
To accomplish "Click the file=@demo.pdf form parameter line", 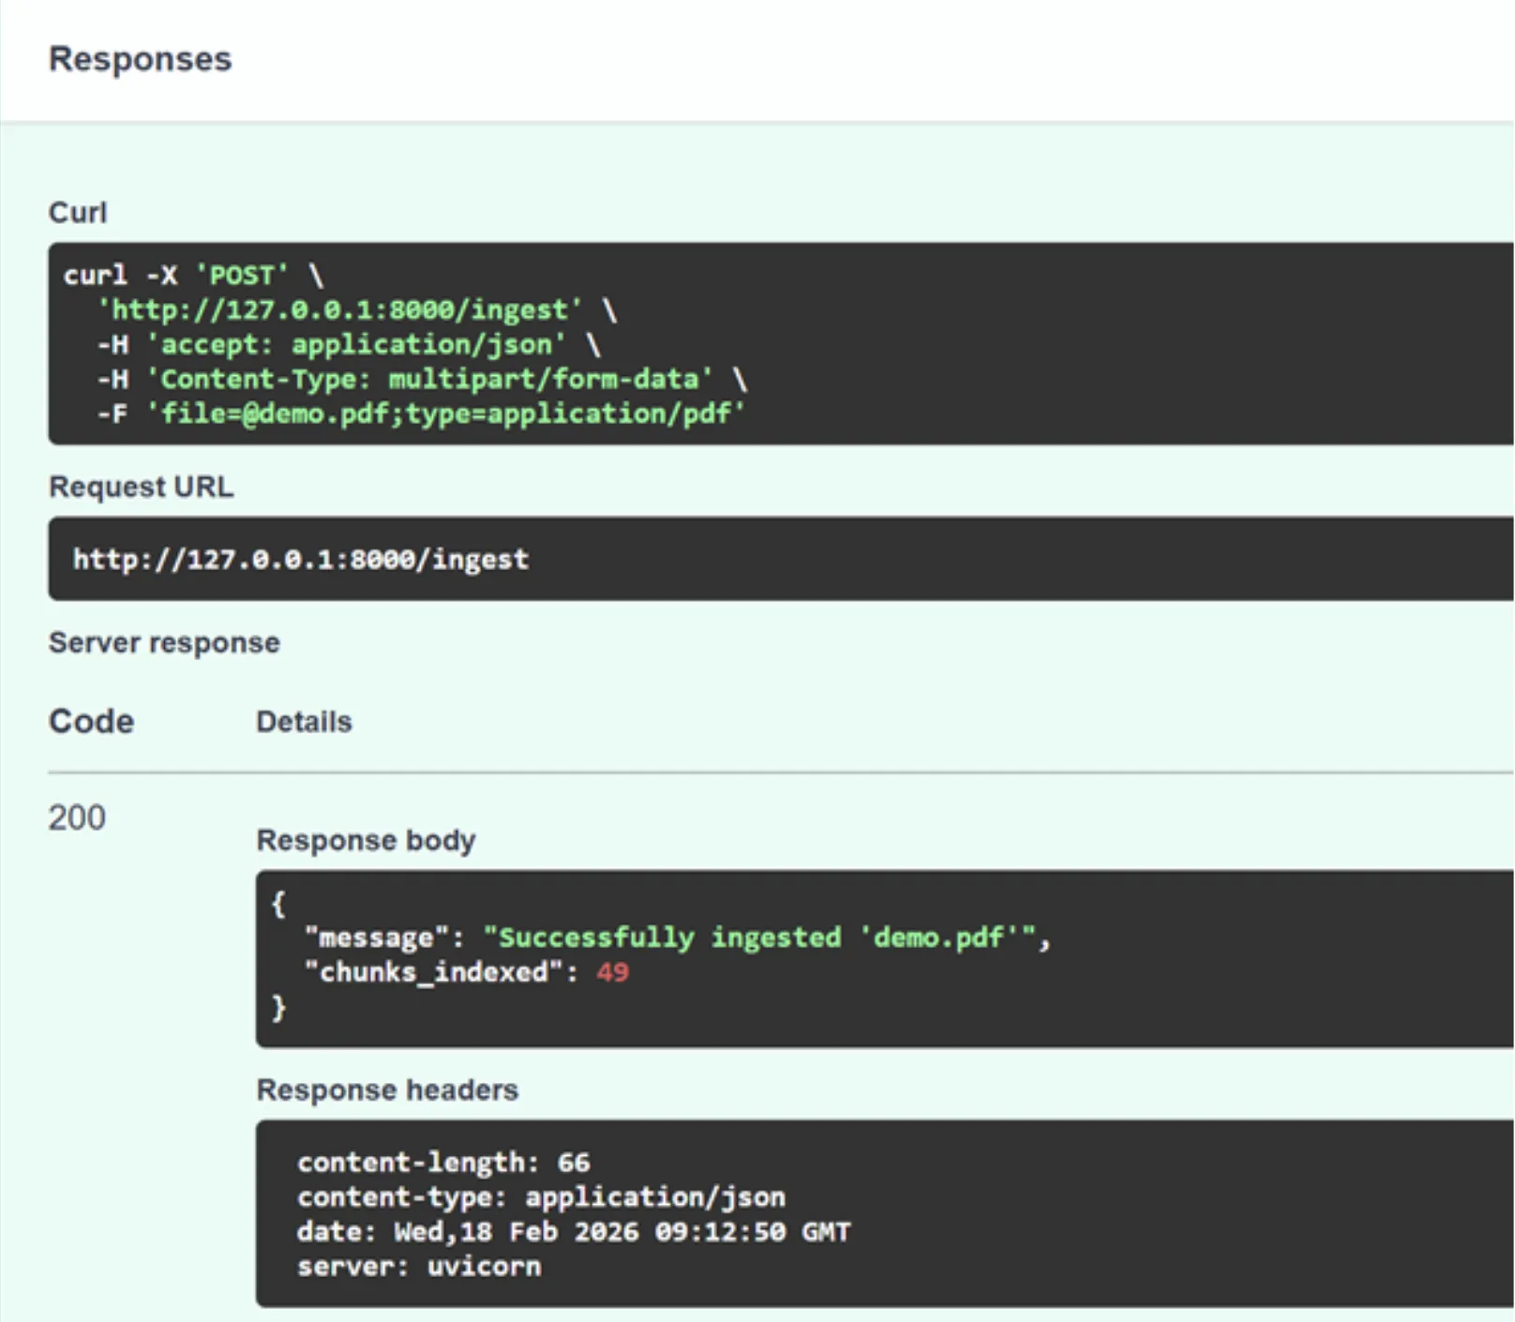I will click(446, 414).
